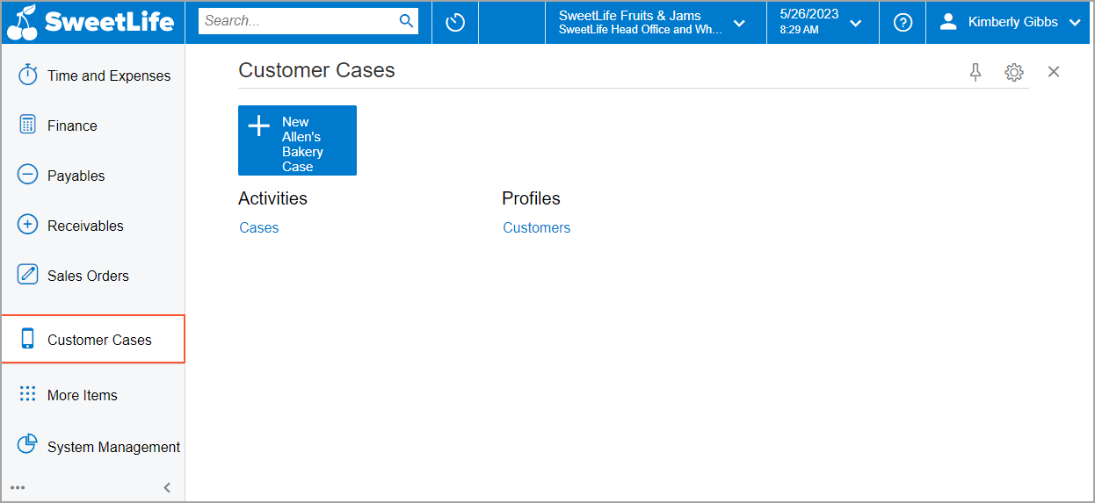Open the Cases link under Activities
This screenshot has width=1095, height=503.
pyautogui.click(x=259, y=227)
